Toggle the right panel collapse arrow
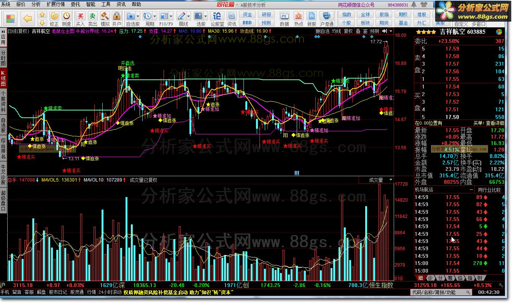Image resolution: width=512 pixels, height=303 pixels. (x=385, y=31)
